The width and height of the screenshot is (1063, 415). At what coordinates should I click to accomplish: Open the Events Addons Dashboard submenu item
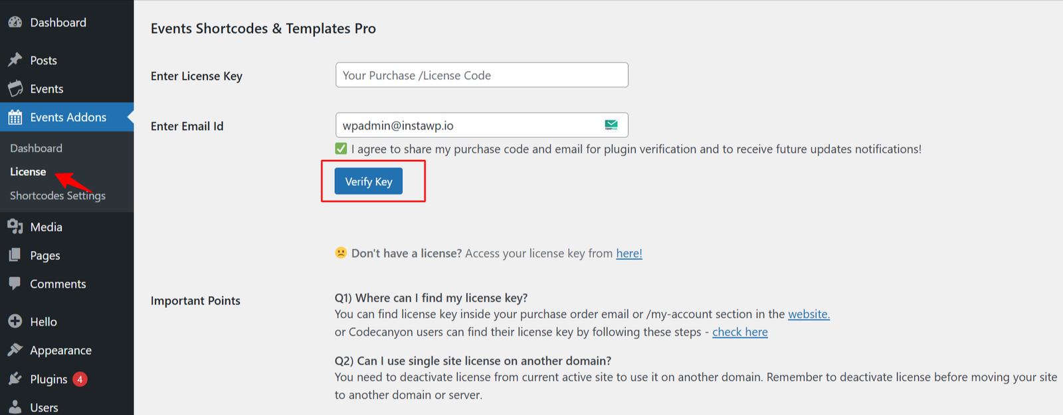(x=36, y=148)
